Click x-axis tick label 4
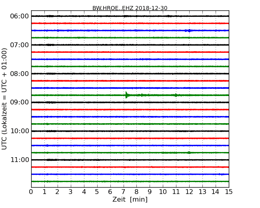The height and width of the screenshot is (208, 260). [84, 192]
